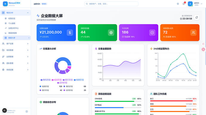Click the 团队管理 person icon
Screen dimensions: 206x115
3,63
